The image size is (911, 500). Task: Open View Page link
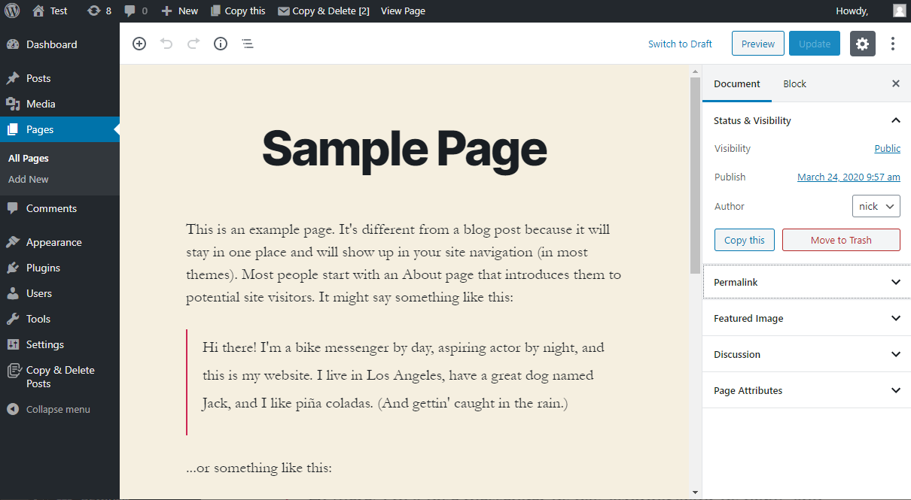(x=403, y=11)
